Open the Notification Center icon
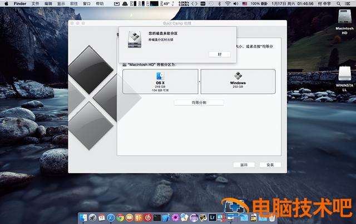Viewport: 356px width, 224px height. click(x=347, y=4)
